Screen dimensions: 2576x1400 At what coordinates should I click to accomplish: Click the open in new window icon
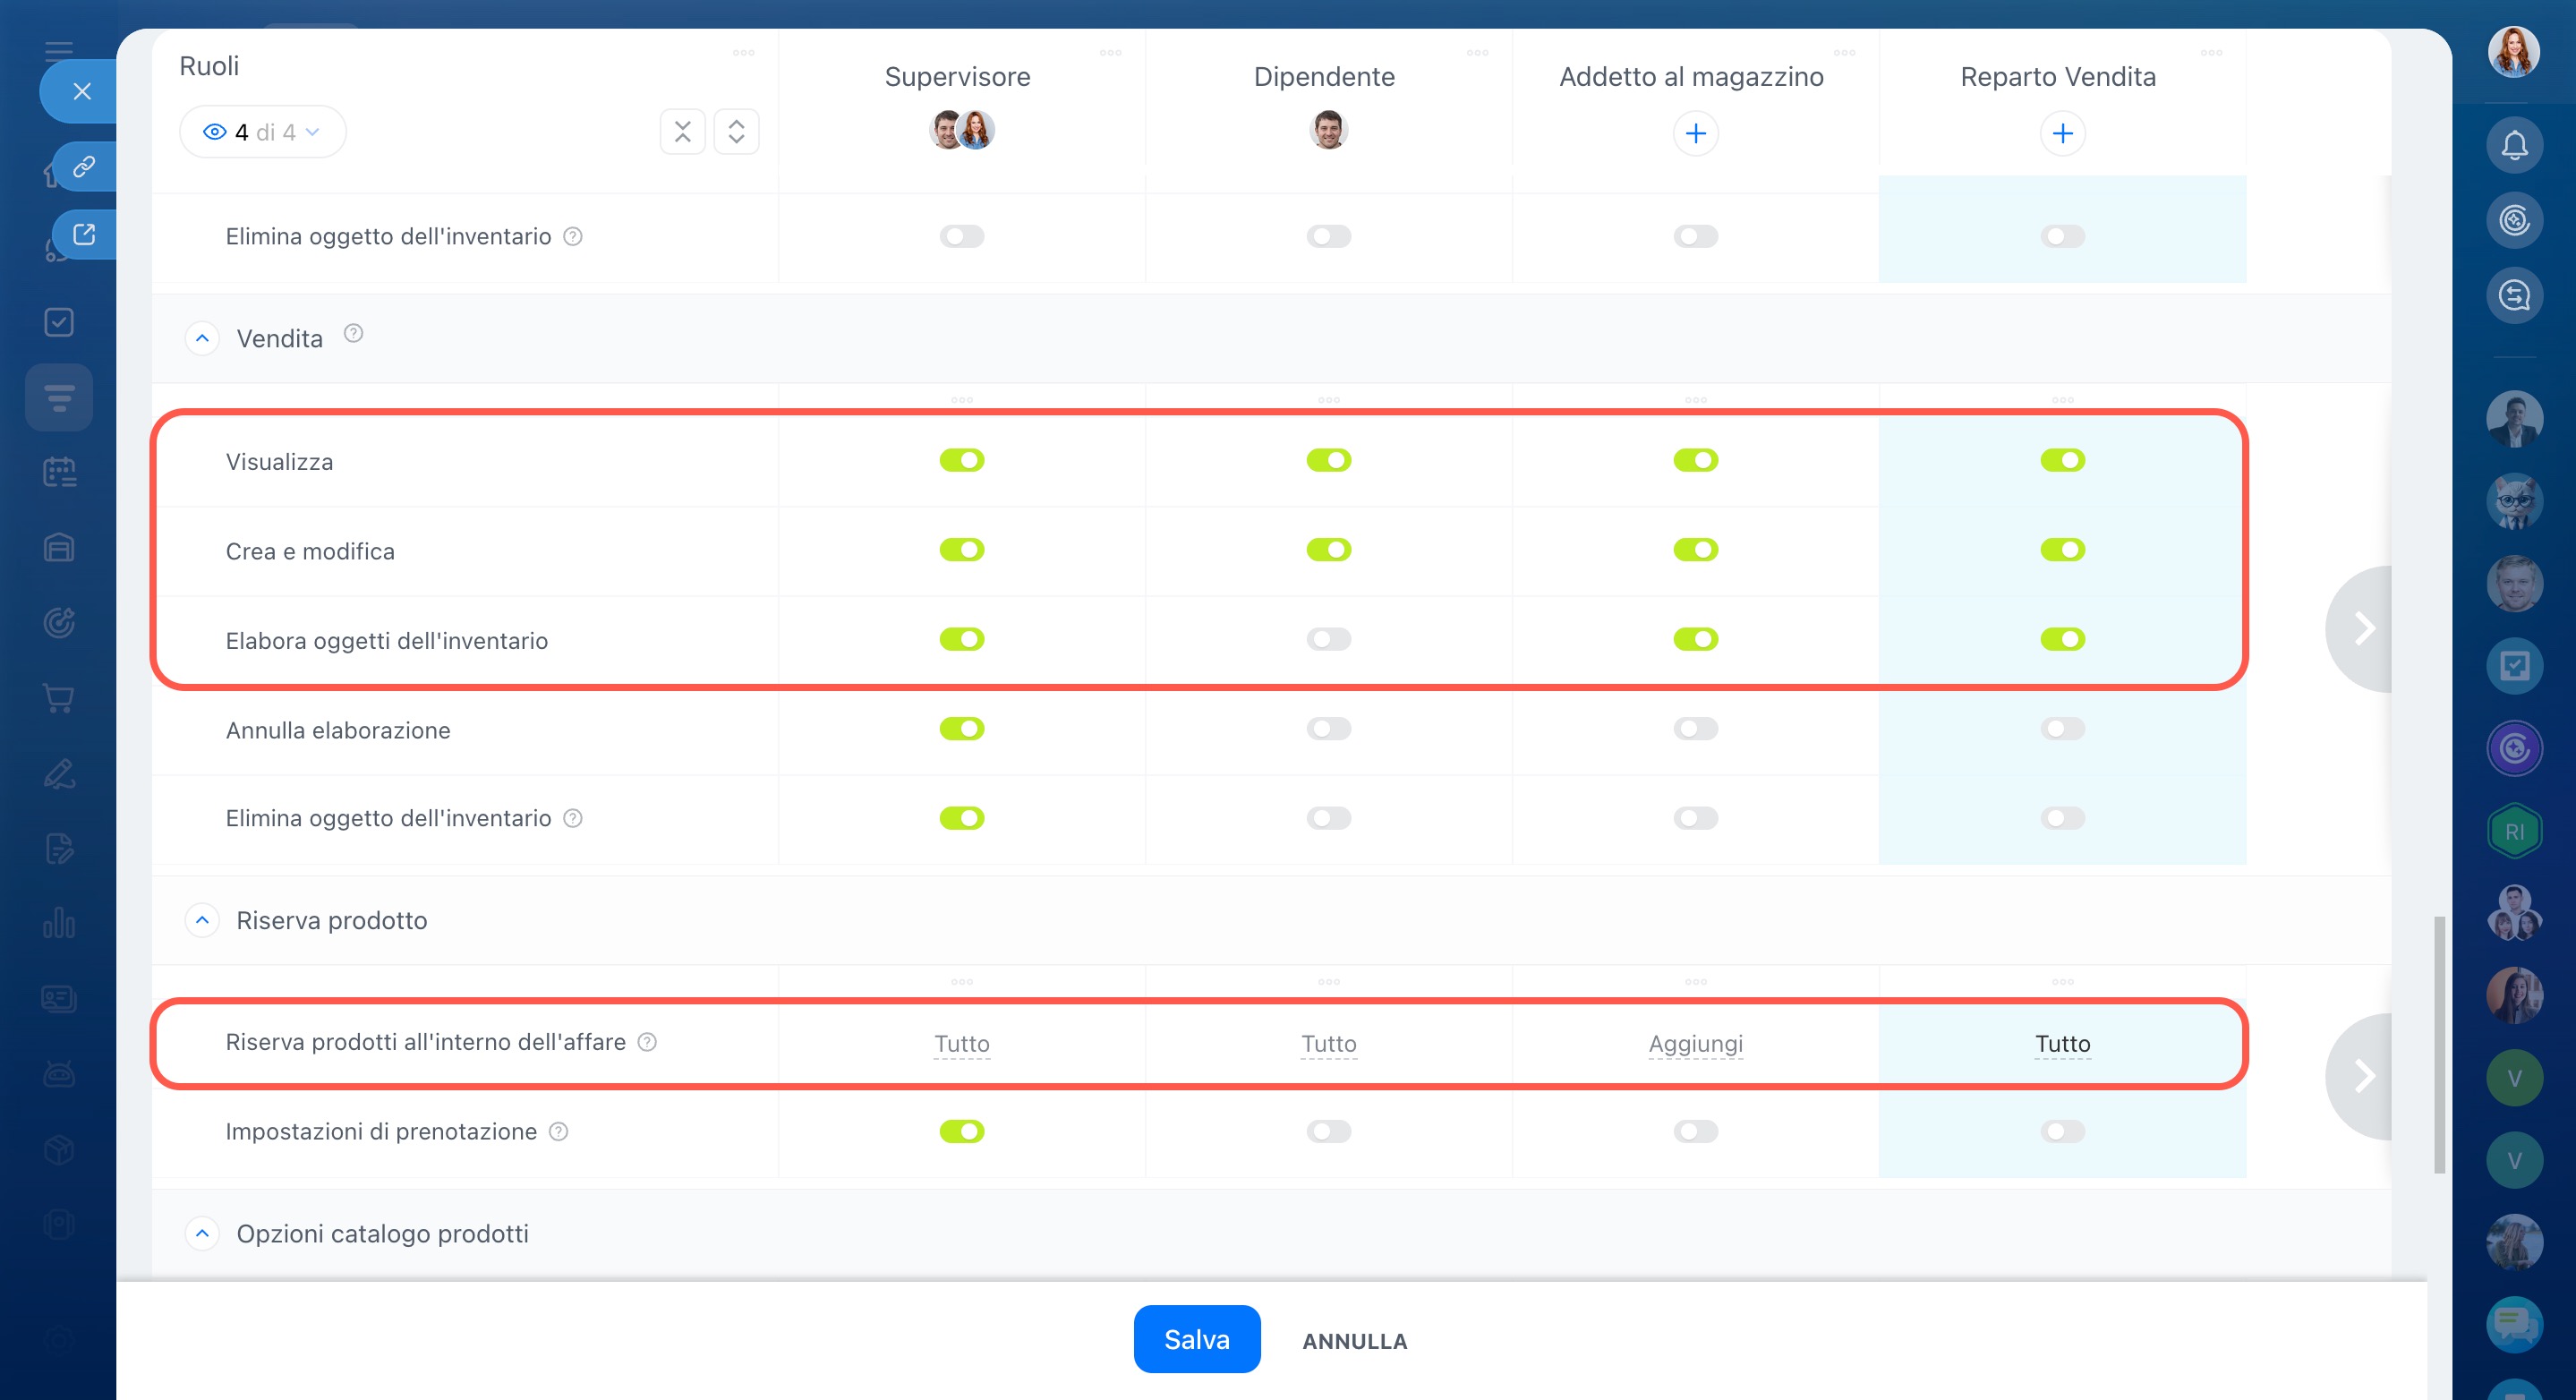84,234
